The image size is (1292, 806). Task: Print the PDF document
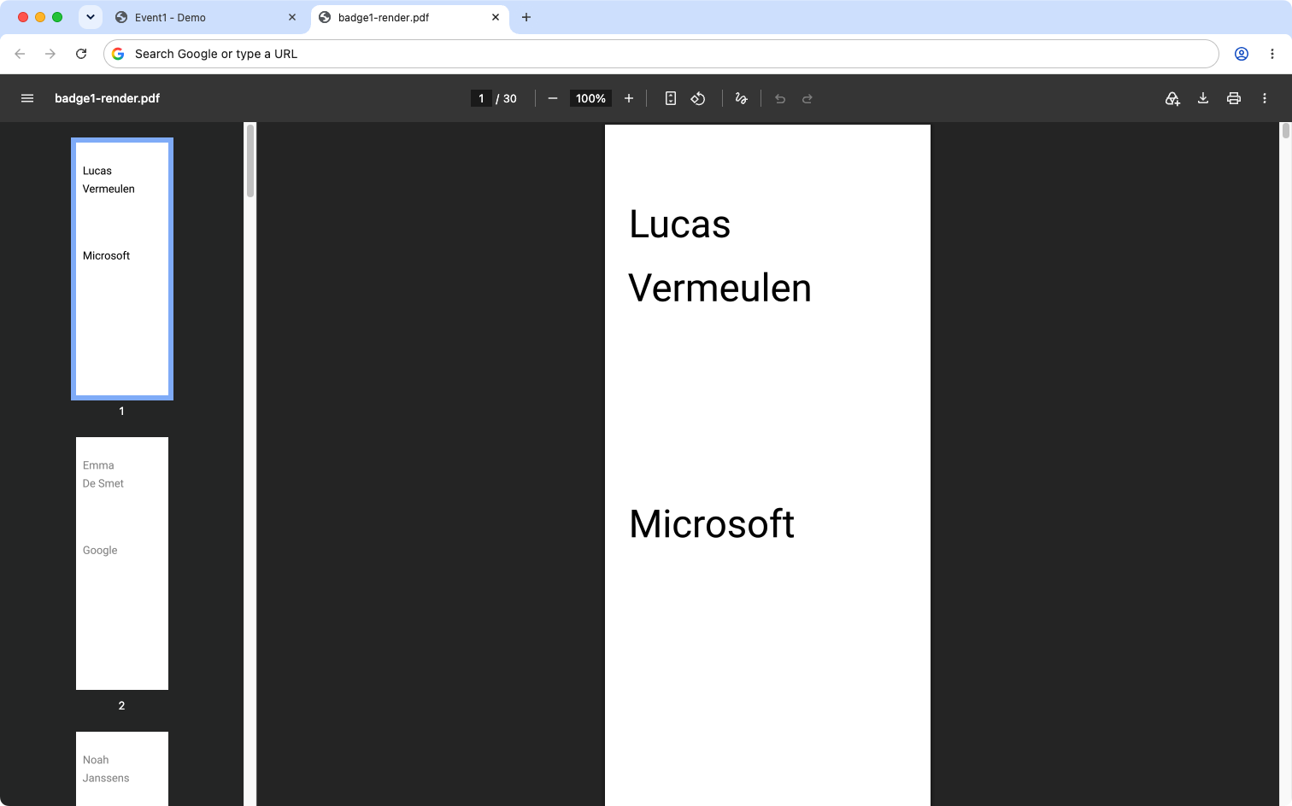click(x=1234, y=98)
